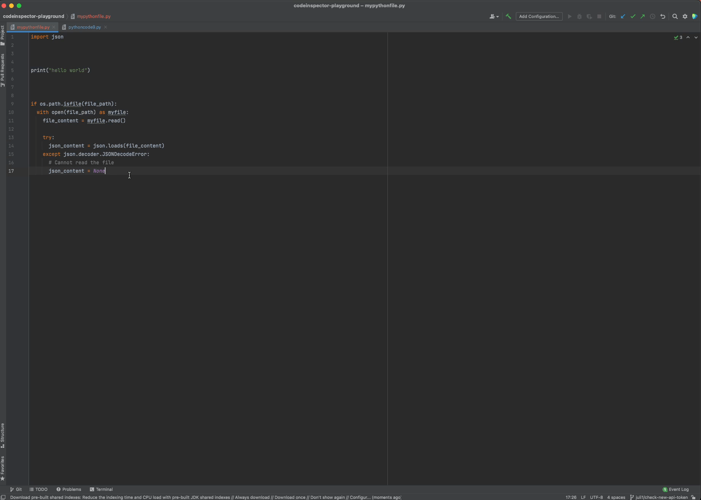The height and width of the screenshot is (500, 701).
Task: Click the Run with Coverage icon
Action: tap(589, 16)
